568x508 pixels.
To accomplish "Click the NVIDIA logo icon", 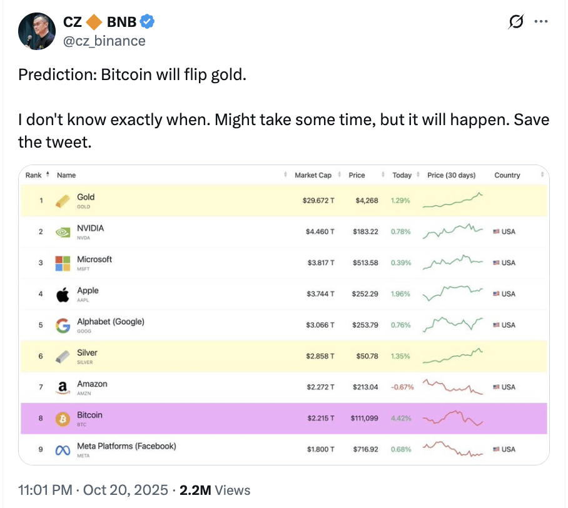I will click(63, 231).
